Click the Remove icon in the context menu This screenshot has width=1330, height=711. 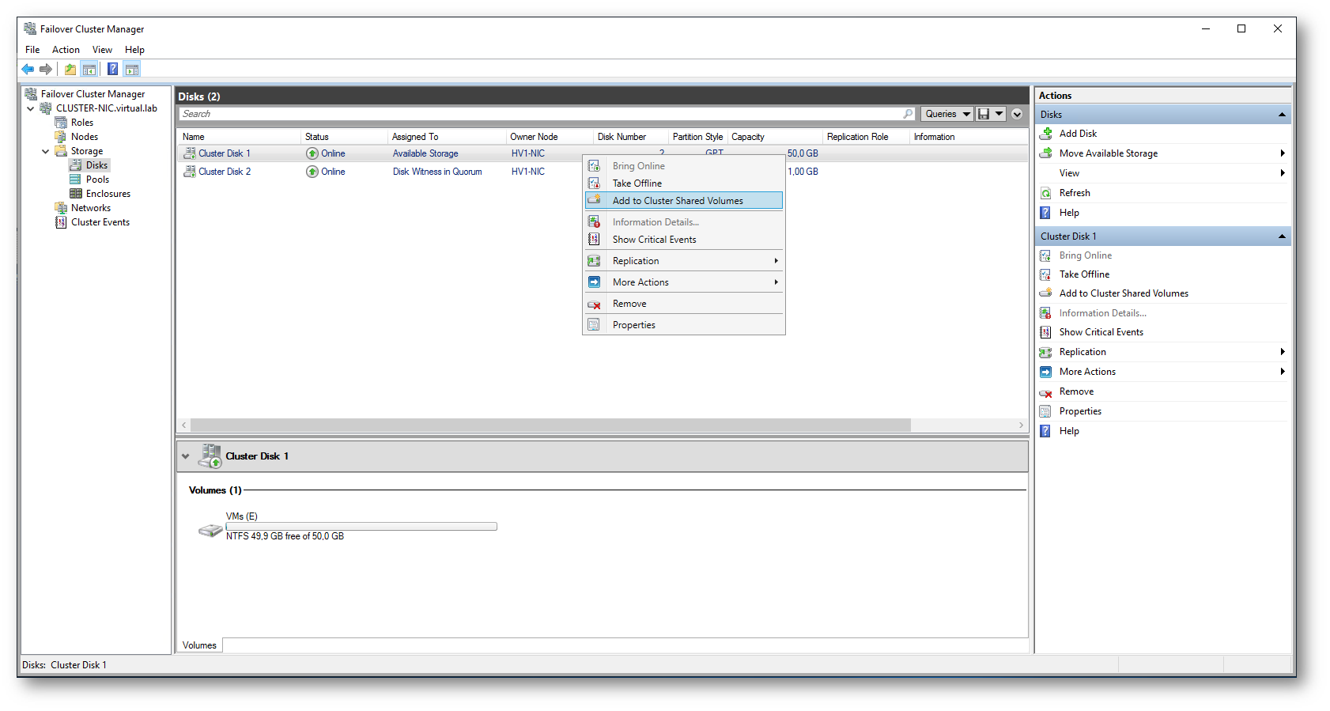(x=594, y=304)
